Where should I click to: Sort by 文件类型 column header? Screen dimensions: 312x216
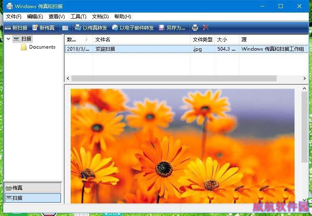pyautogui.click(x=202, y=39)
